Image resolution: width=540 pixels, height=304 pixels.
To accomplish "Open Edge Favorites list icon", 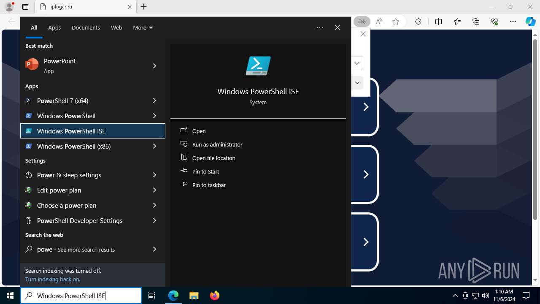I will click(x=457, y=22).
